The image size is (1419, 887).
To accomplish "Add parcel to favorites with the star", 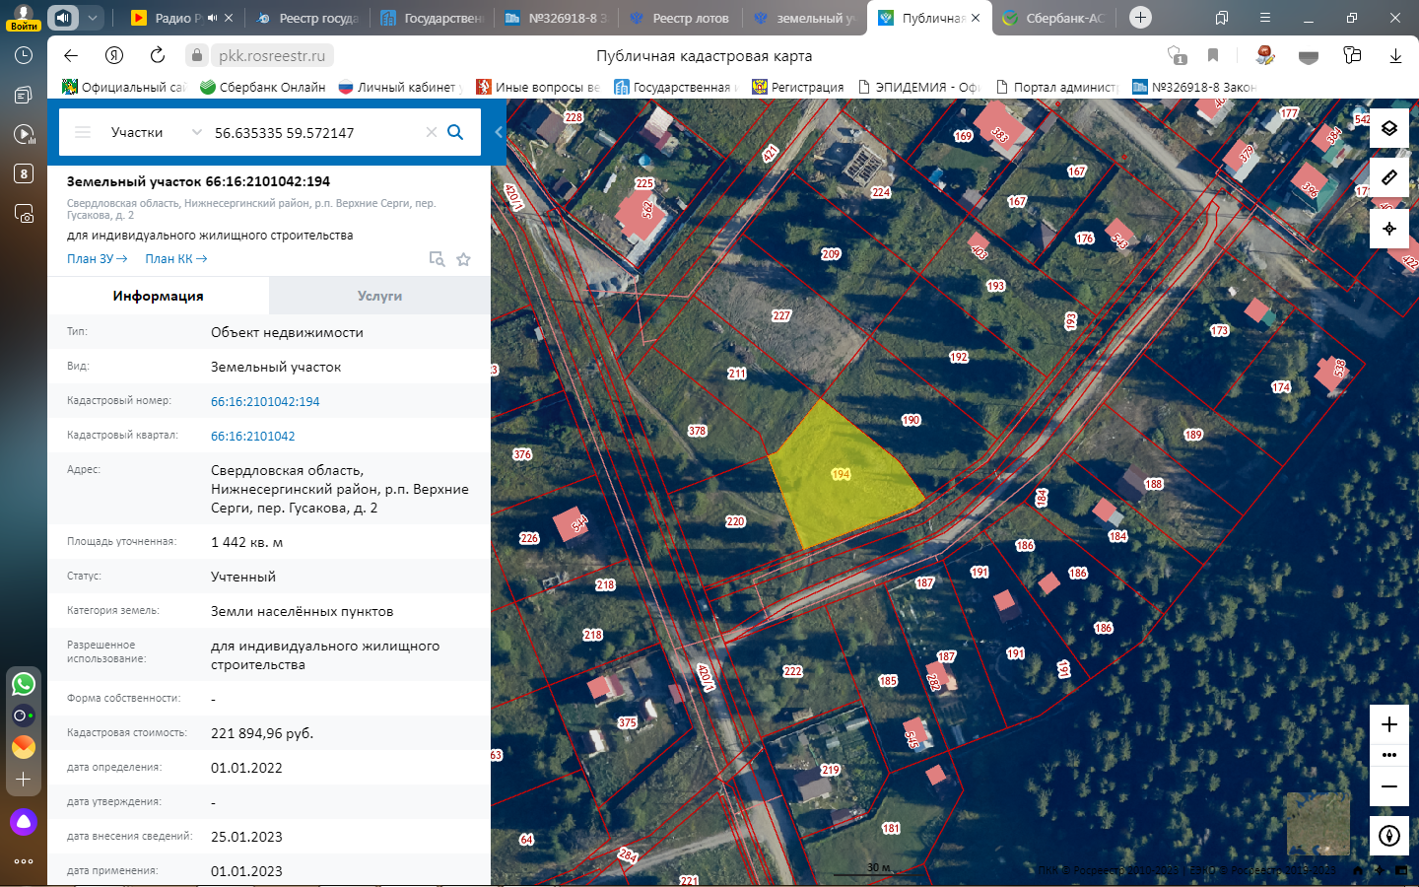I will coord(463,259).
